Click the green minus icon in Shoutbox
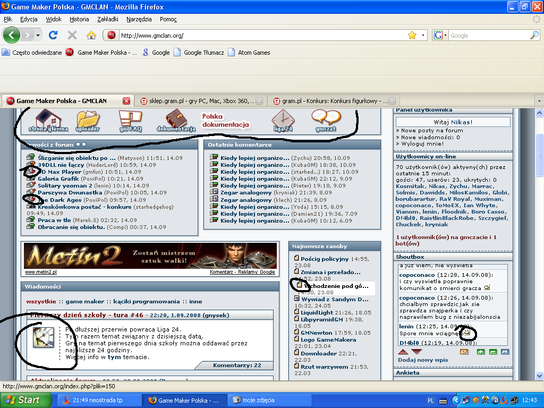Image resolution: width=544 pixels, height=408 pixels. tap(492, 352)
